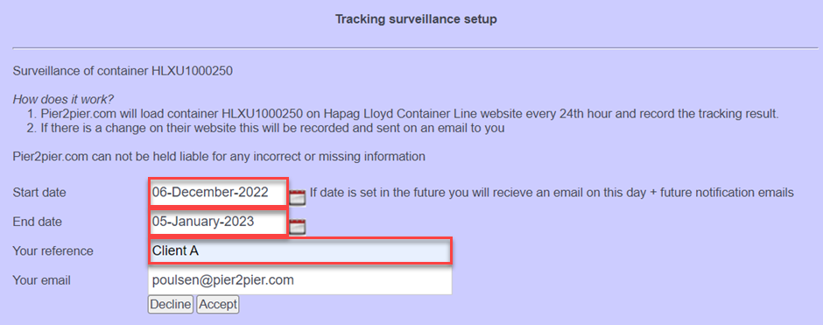Screen dimensions: 823x325
Task: Click the liability disclaimer sentence
Action: coord(219,157)
